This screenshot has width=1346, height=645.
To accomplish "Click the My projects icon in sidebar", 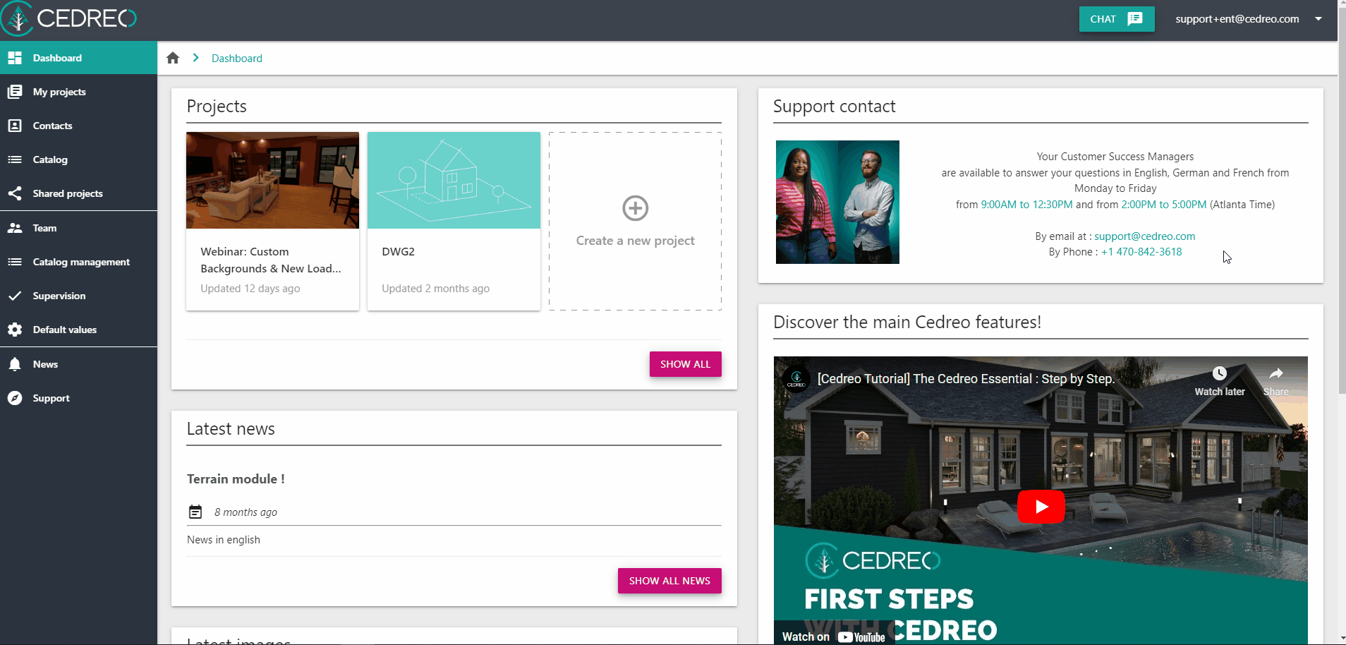I will tap(15, 92).
